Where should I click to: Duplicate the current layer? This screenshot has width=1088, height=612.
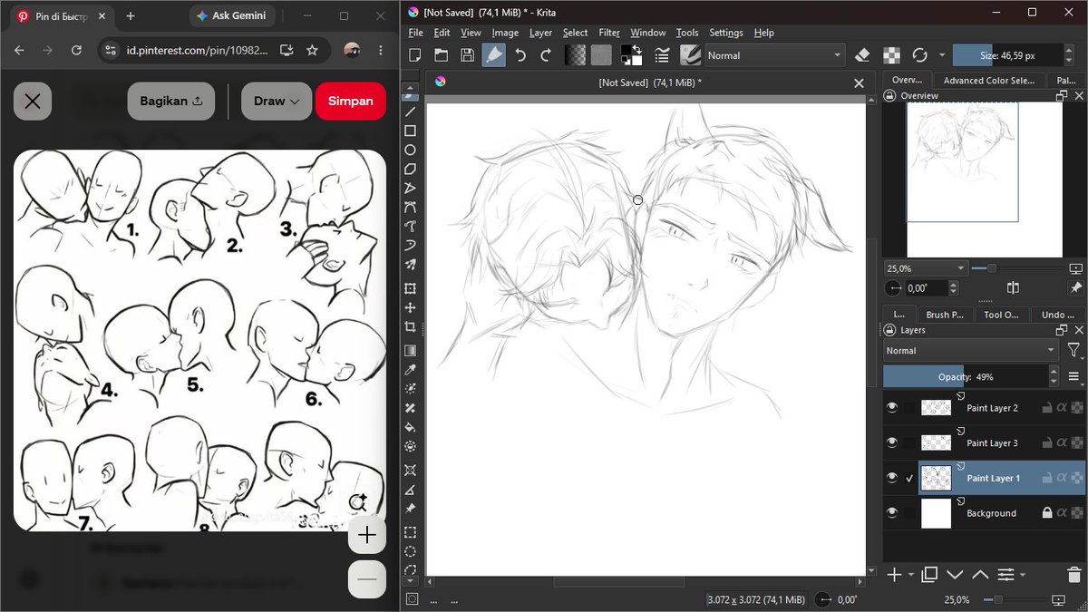pyautogui.click(x=929, y=574)
